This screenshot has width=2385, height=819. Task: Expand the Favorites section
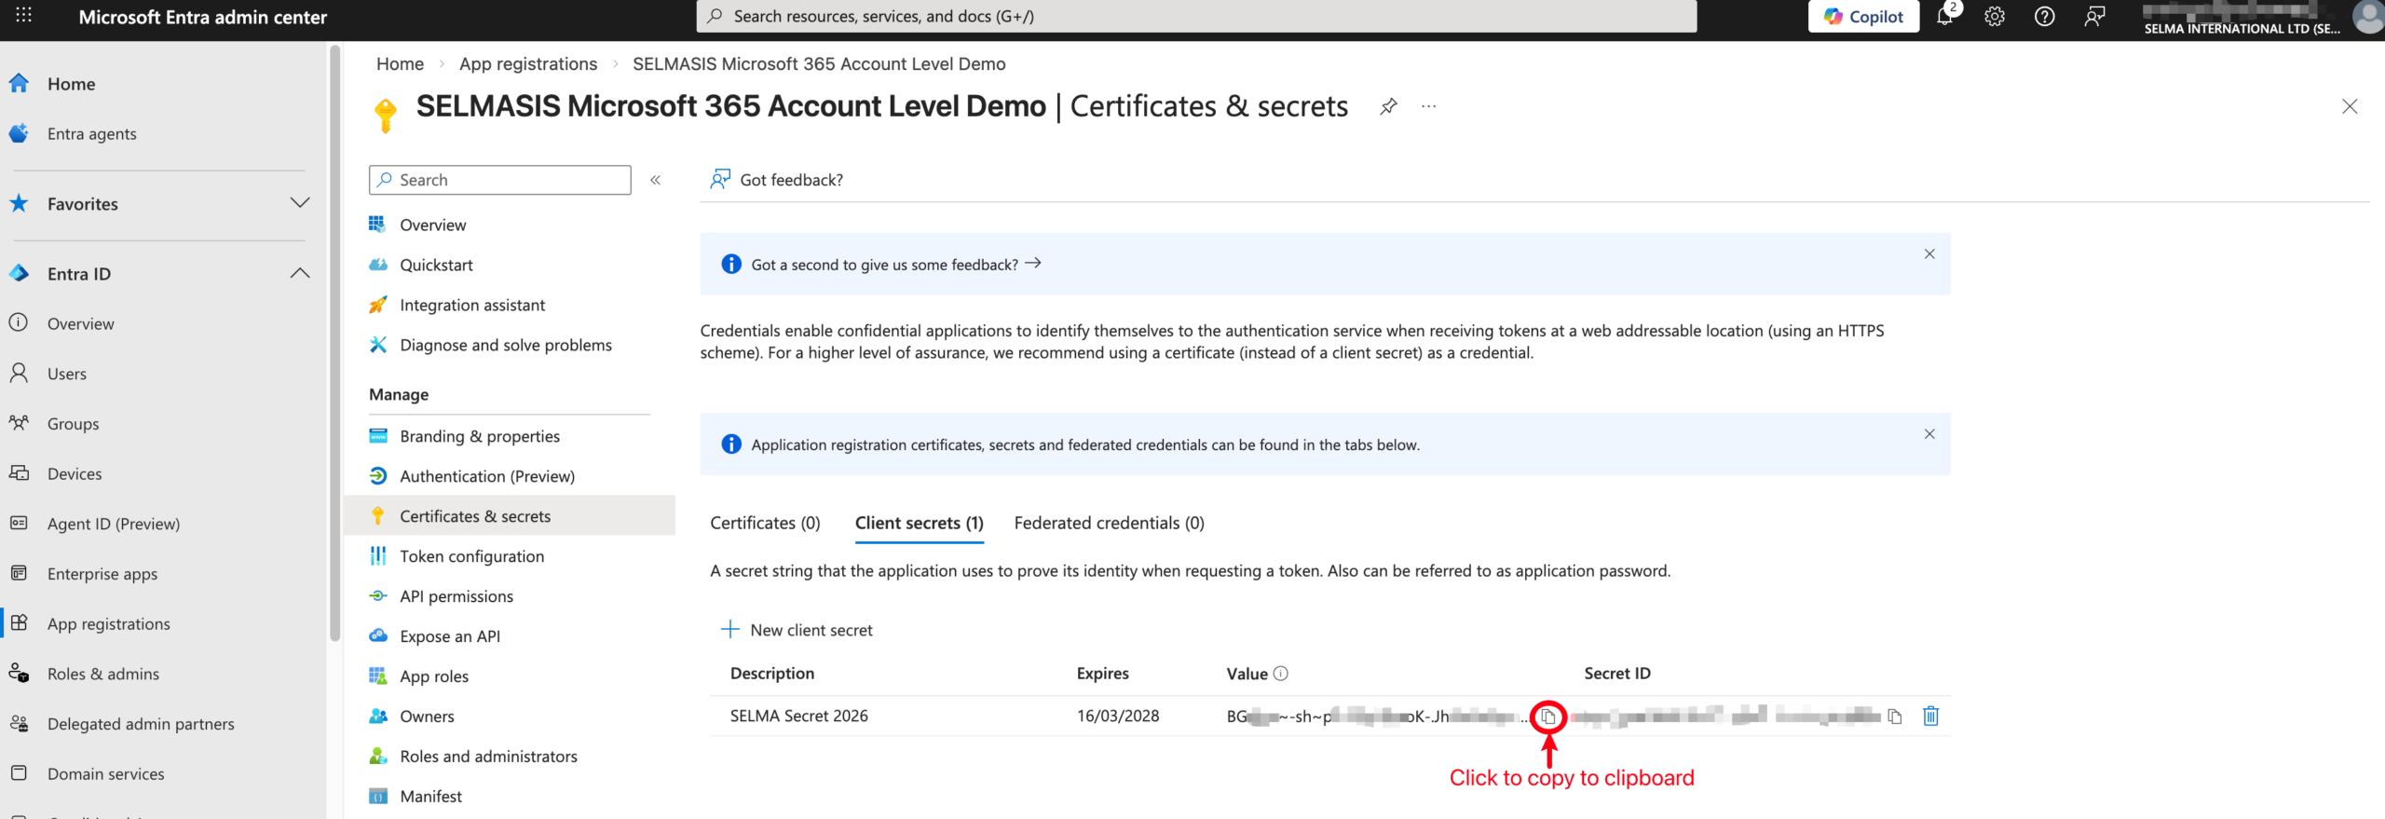299,203
